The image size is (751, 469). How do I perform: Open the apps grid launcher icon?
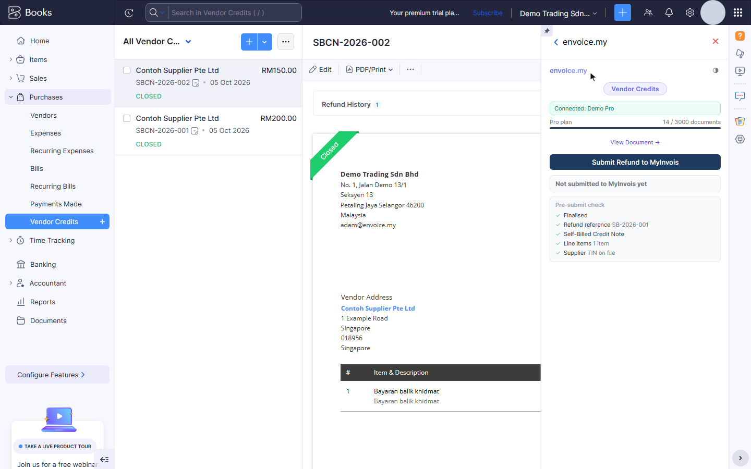pyautogui.click(x=738, y=13)
